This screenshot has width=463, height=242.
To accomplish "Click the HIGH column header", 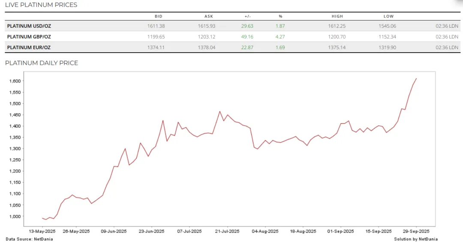I will point(337,17).
